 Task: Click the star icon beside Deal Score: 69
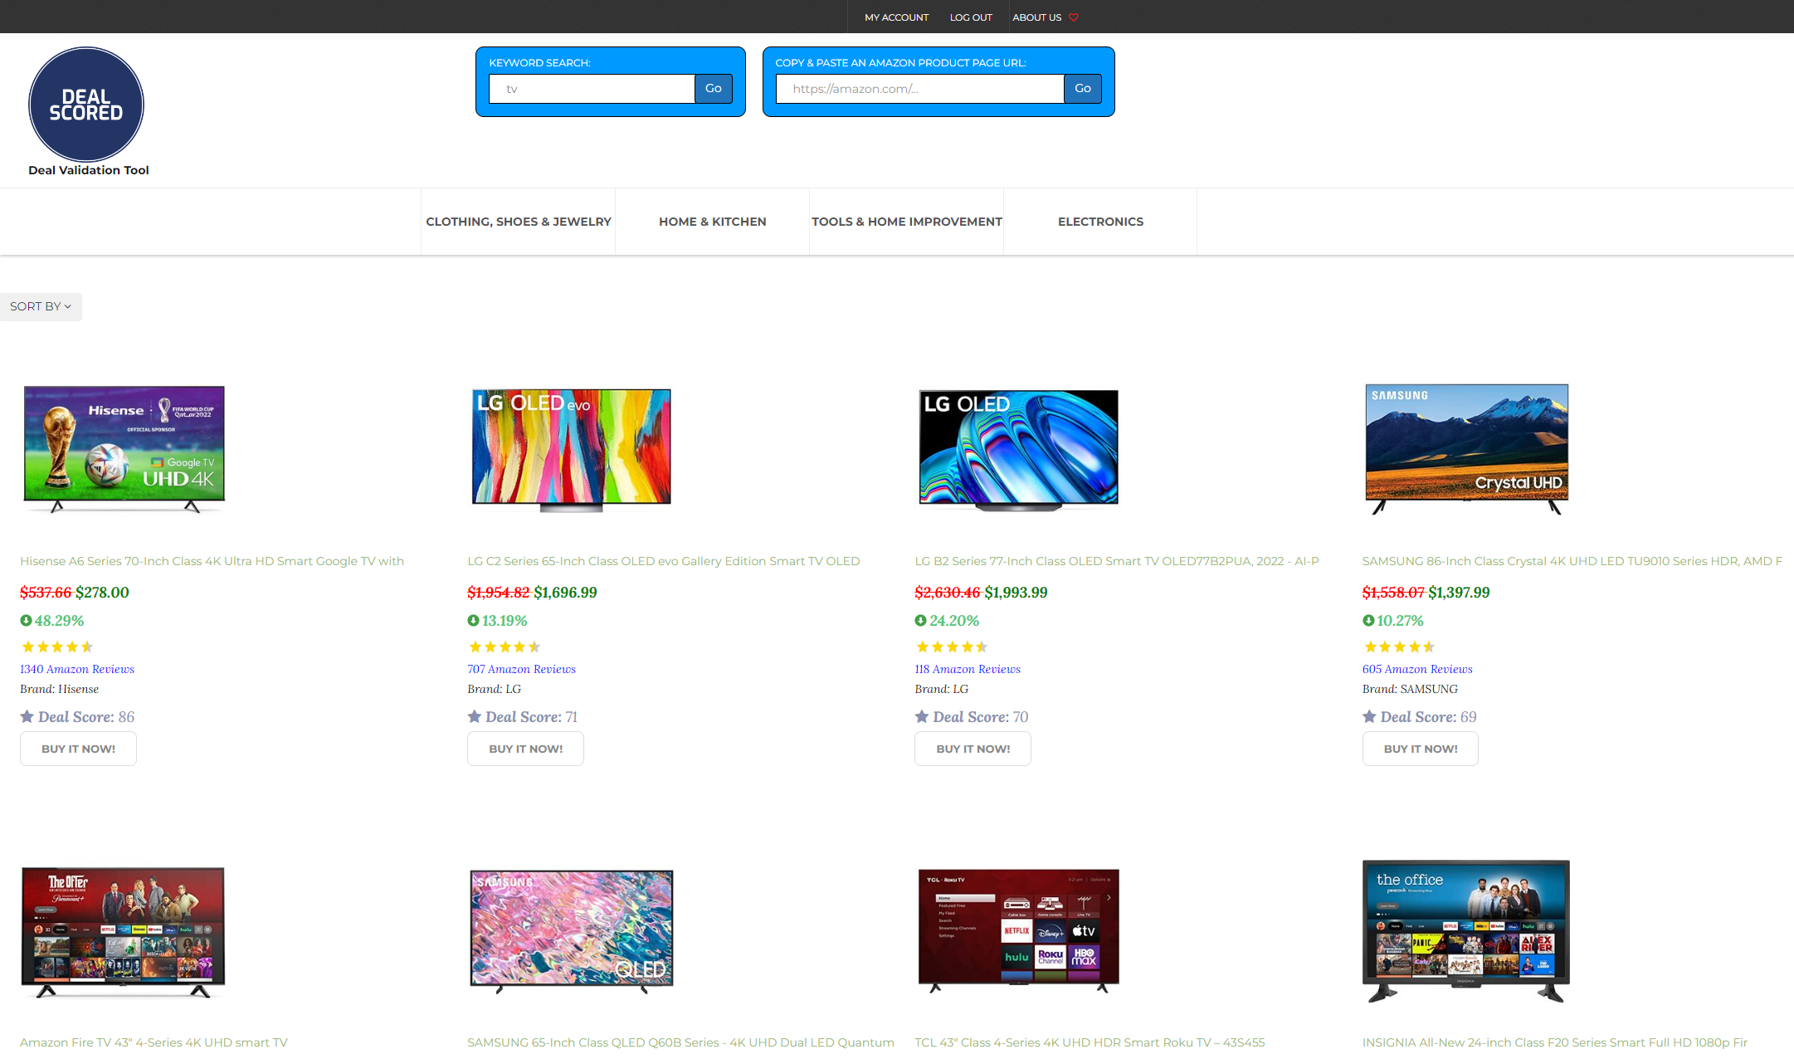pos(1369,716)
